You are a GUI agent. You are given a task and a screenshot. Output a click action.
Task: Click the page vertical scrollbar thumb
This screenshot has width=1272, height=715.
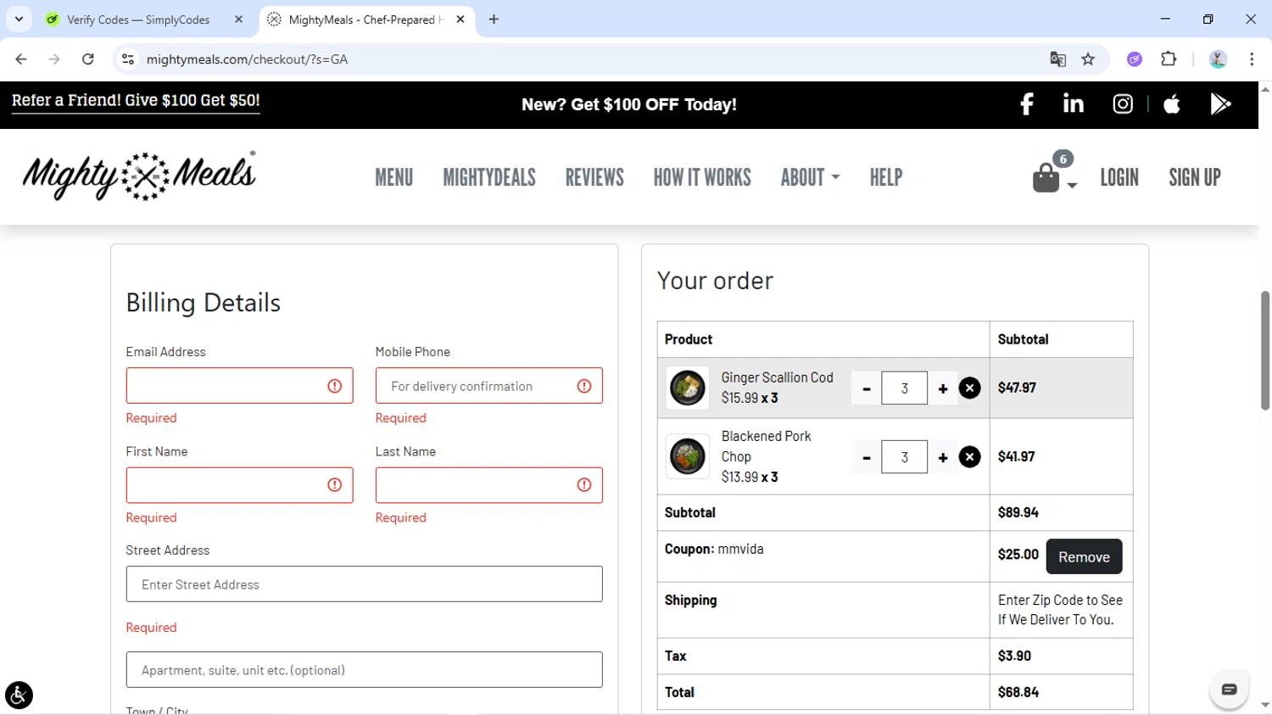tap(1265, 349)
